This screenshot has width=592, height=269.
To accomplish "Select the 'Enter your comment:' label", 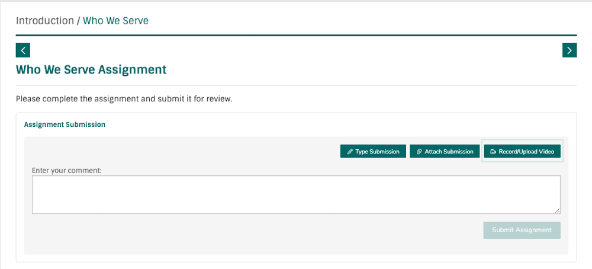I will coord(66,171).
